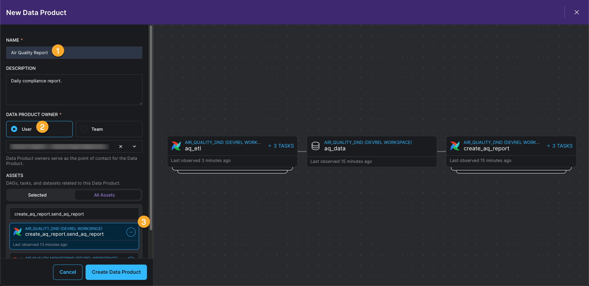589x286 pixels.
Task: Switch to the All Assets tab
Action: point(104,195)
